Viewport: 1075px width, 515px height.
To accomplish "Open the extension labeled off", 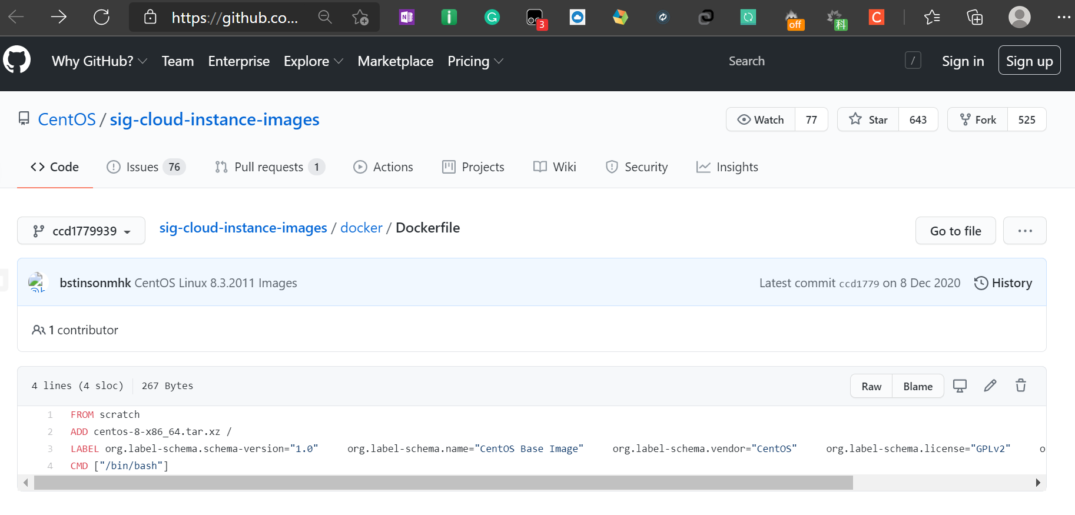I will [794, 20].
